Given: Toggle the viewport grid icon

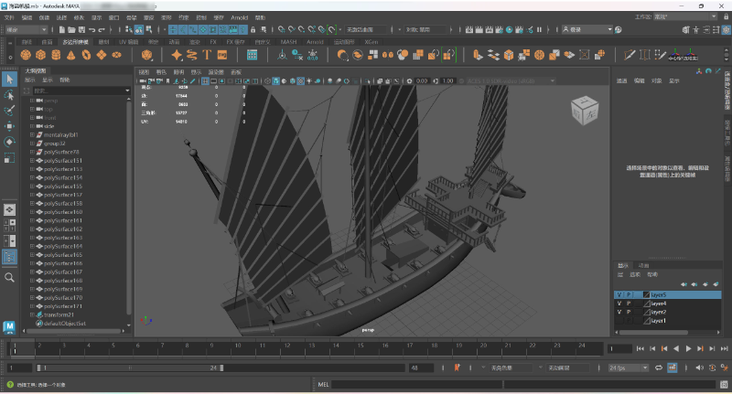Looking at the screenshot, I should click(205, 81).
